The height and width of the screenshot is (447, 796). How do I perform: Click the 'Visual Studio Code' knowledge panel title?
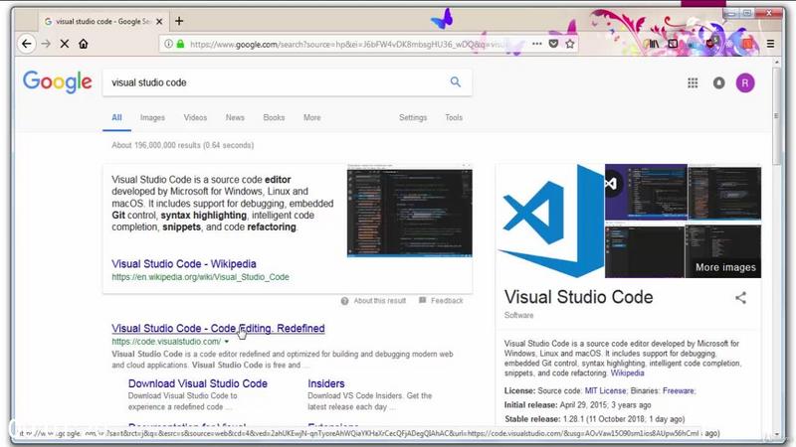pyautogui.click(x=579, y=297)
